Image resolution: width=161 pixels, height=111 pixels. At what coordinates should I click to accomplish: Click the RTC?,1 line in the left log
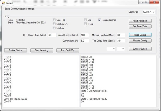[x=7, y=73]
